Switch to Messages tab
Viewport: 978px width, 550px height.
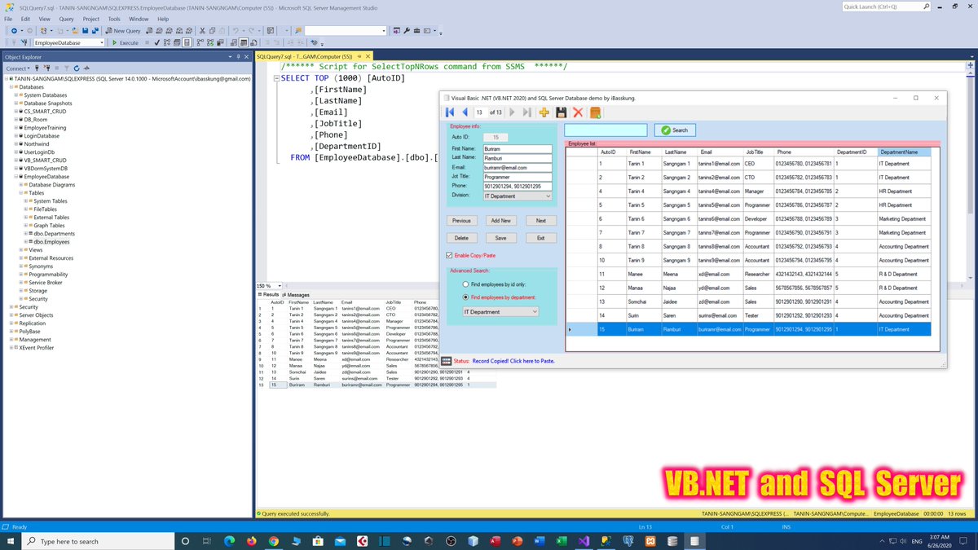[x=296, y=295]
